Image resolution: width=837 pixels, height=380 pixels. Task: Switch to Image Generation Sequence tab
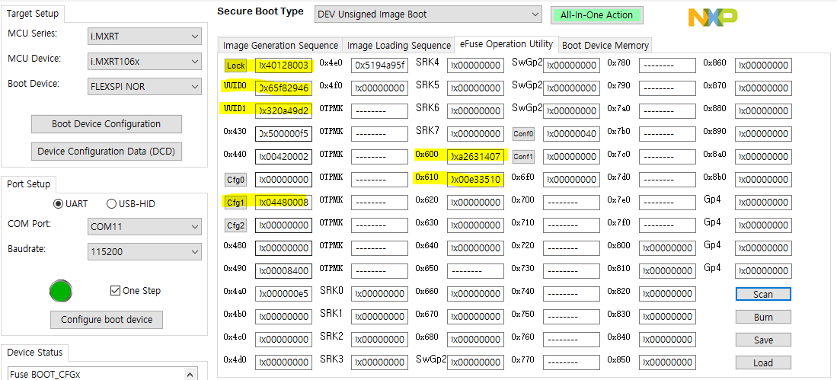click(x=280, y=46)
